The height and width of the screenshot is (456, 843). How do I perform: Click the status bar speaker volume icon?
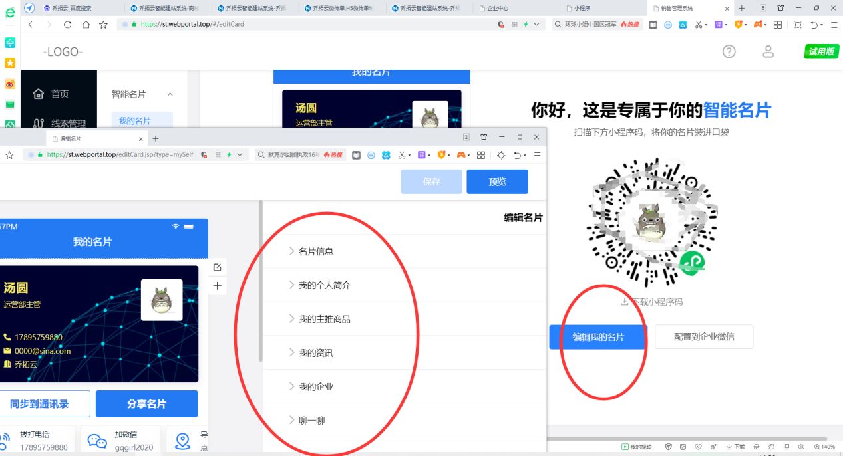pyautogui.click(x=802, y=447)
